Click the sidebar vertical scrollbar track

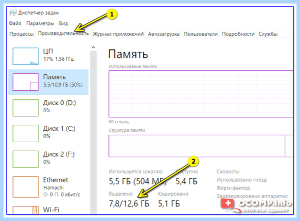click(93, 132)
